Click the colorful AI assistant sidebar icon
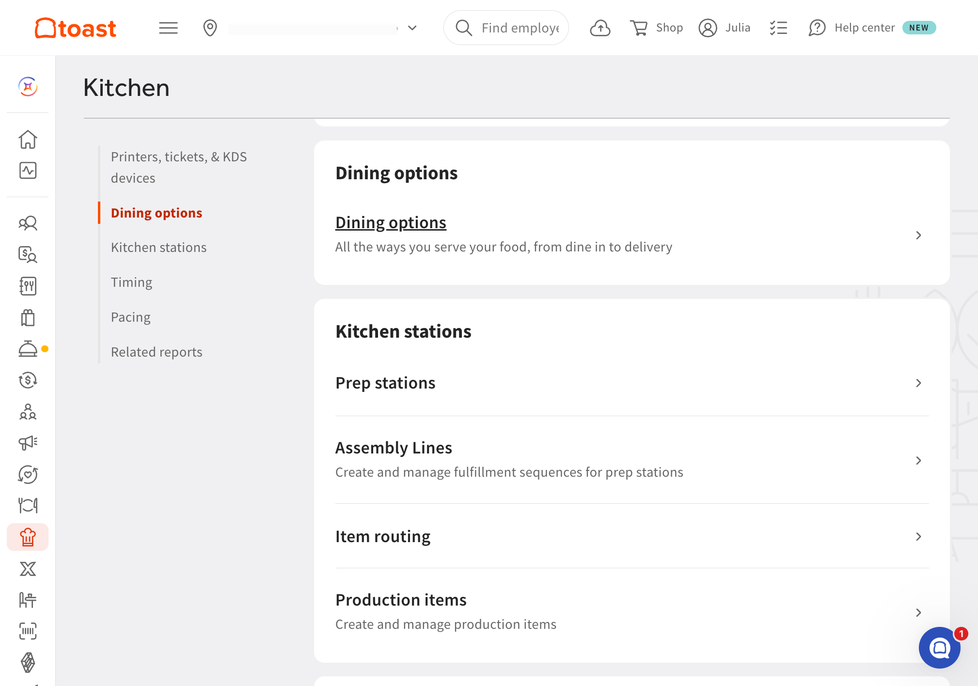 pos(28,87)
